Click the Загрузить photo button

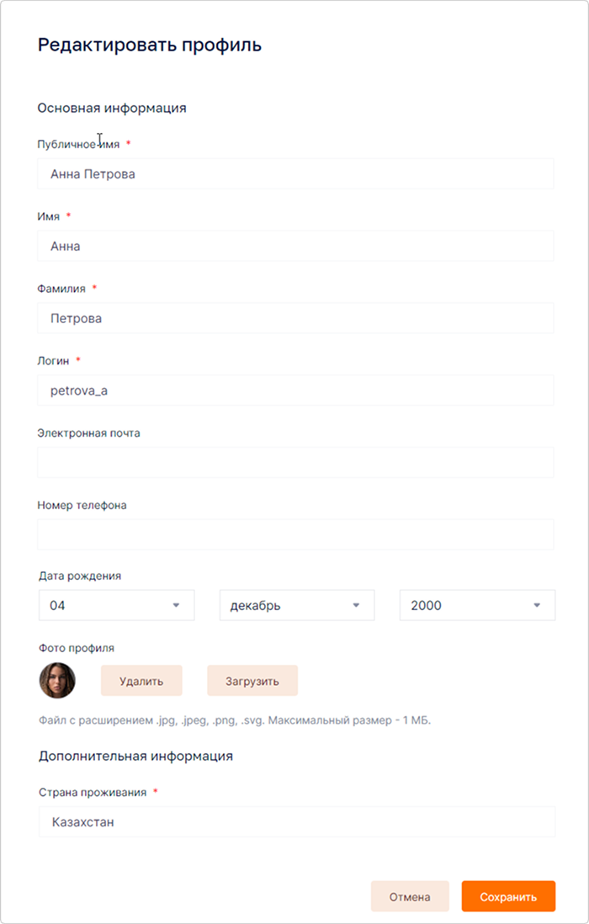[252, 681]
